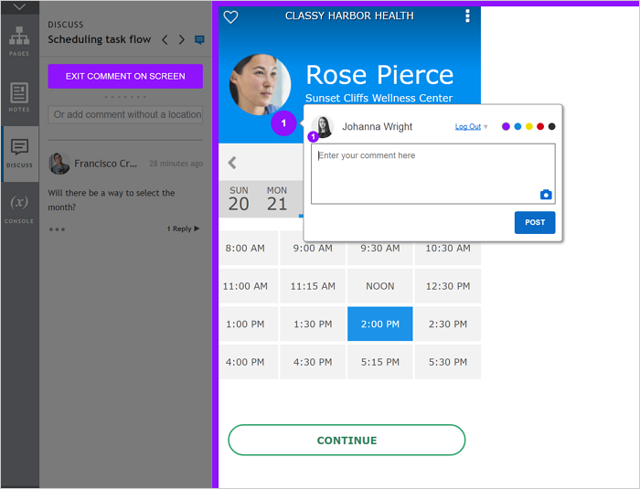
Task: Click the Log Out link
Action: [468, 126]
